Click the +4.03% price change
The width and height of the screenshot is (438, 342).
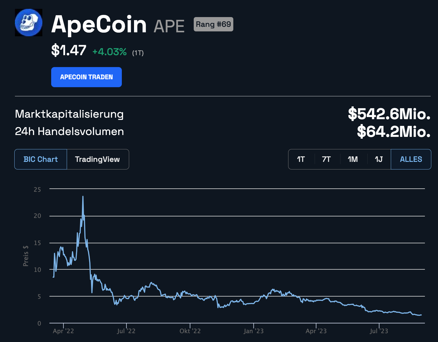109,52
